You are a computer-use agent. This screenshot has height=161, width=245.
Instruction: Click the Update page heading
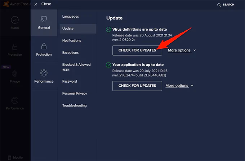tap(114, 18)
